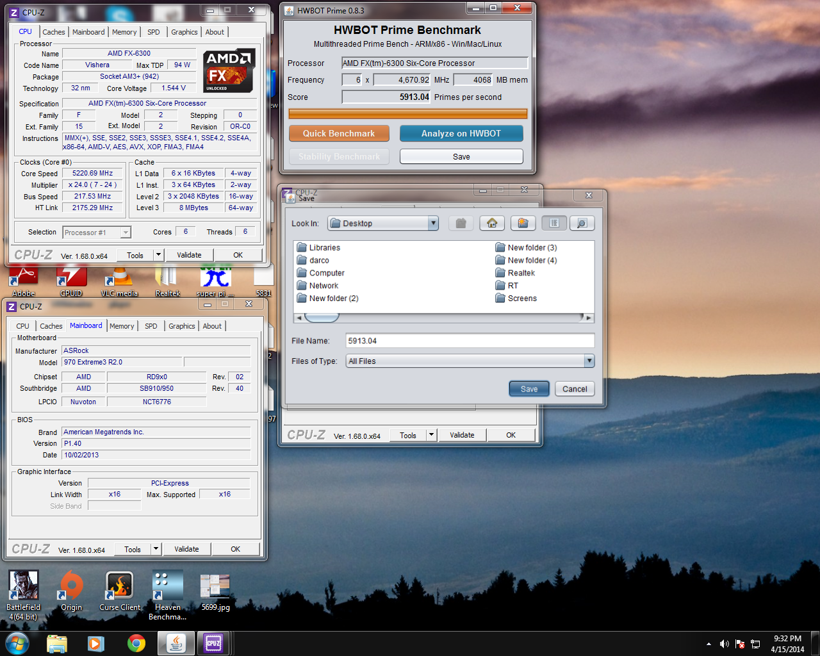The width and height of the screenshot is (820, 656).
Task: Open the super_pi desktop shortcut
Action: (x=215, y=282)
